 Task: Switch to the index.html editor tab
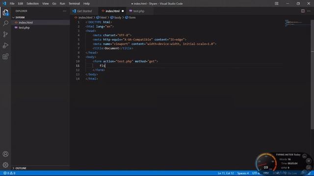(112, 11)
